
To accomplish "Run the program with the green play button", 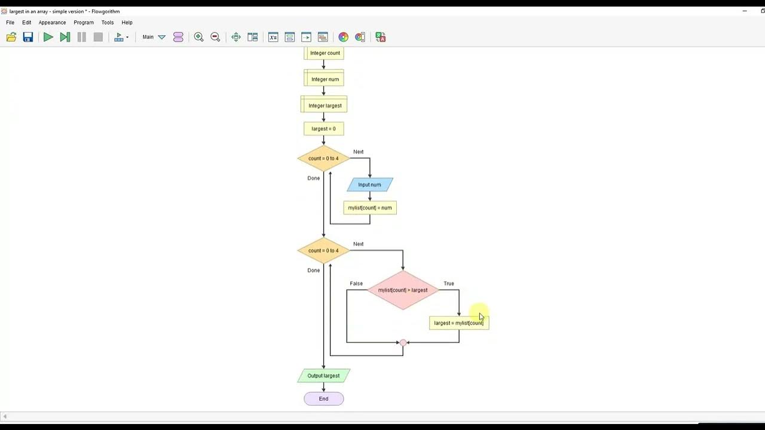I will (48, 37).
